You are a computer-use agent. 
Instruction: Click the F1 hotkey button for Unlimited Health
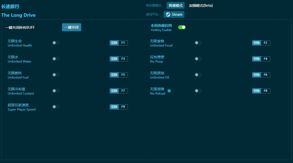[123, 43]
